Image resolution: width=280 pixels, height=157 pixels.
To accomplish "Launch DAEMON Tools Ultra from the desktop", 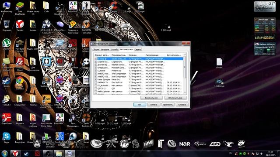I will pyautogui.click(x=86, y=27).
